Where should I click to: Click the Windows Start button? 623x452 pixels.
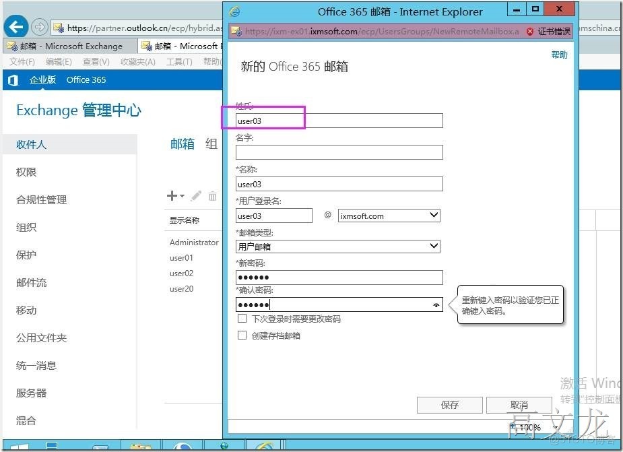coord(20,446)
